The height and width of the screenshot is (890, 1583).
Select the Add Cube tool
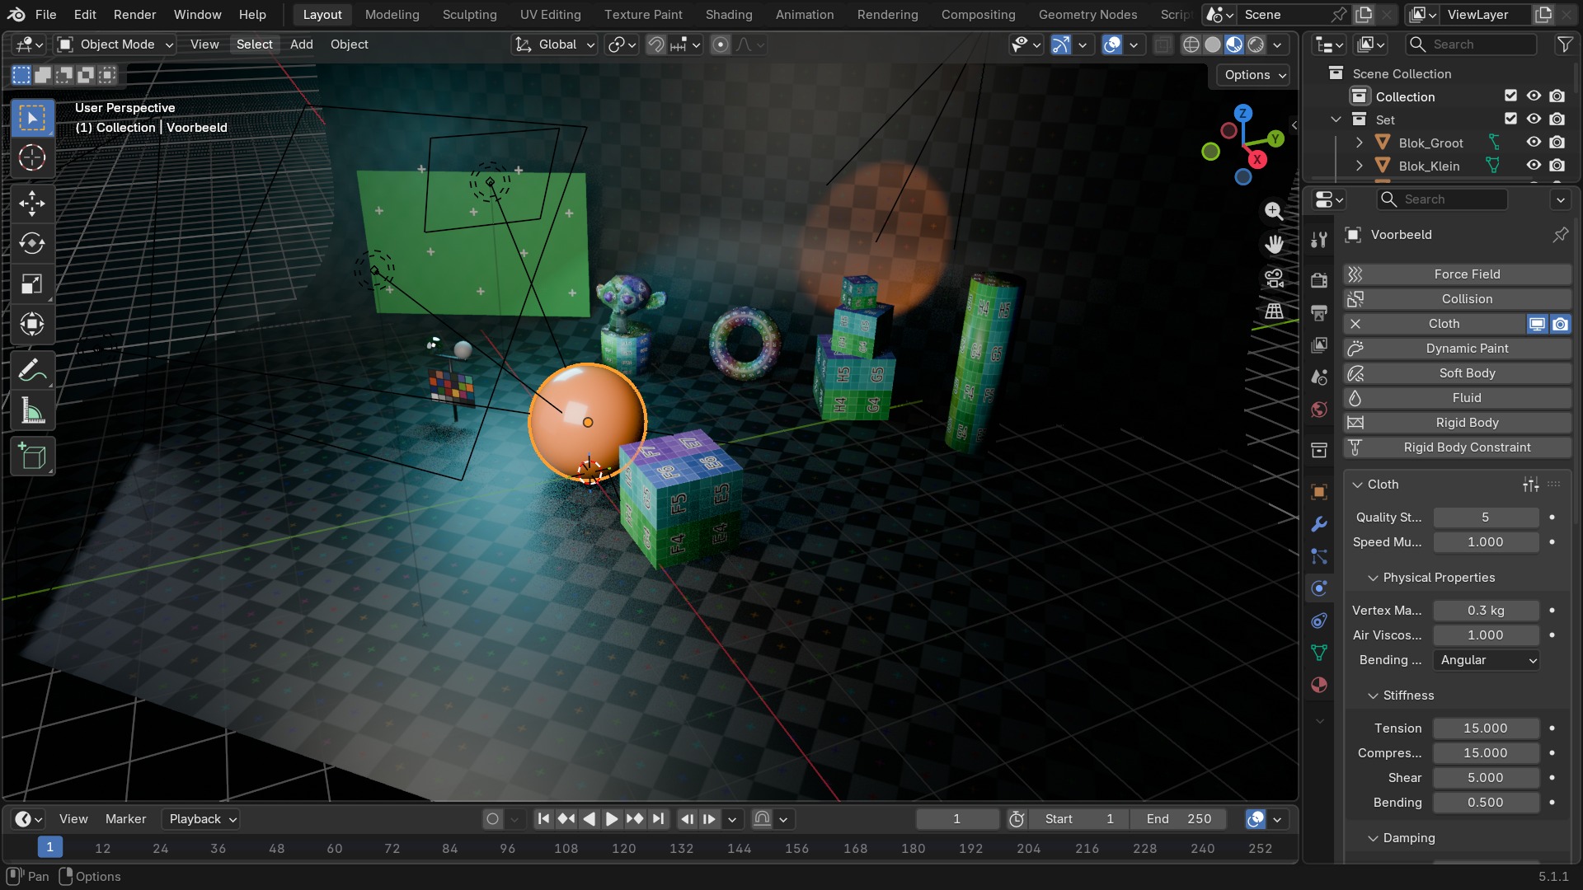tap(32, 457)
